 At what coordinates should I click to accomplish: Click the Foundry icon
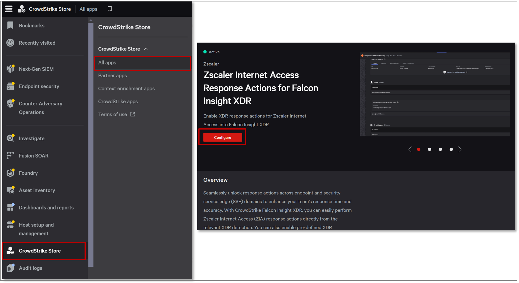click(x=10, y=173)
